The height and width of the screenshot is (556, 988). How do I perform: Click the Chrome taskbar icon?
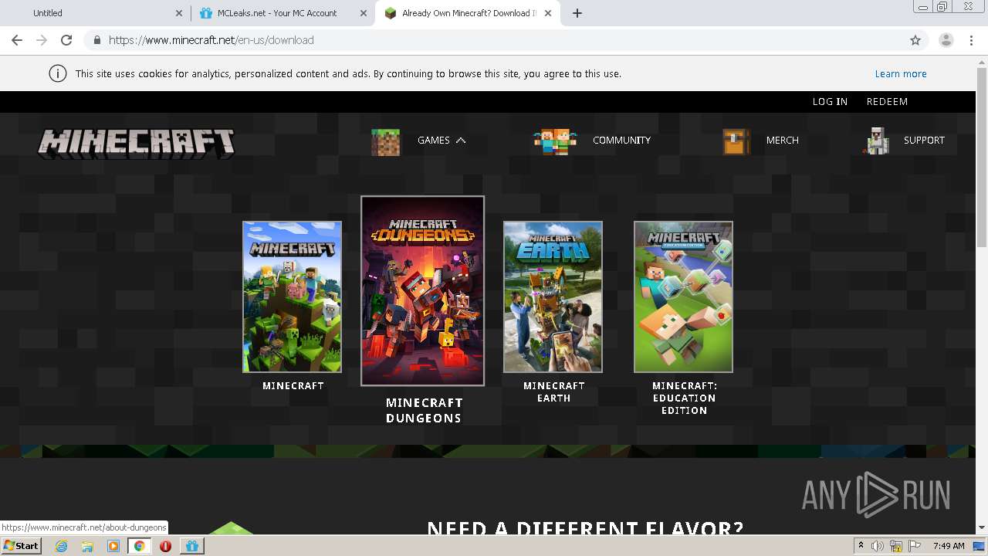pyautogui.click(x=140, y=546)
